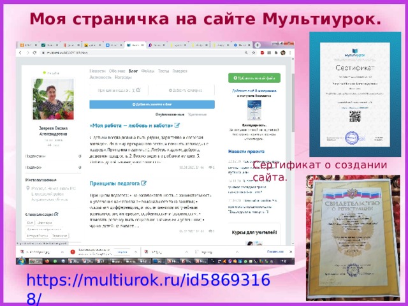Open a new browser tab with plus button

(258, 45)
